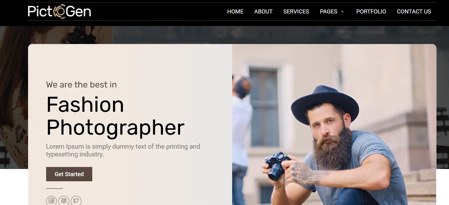Click the Fashion Photographer heading

point(115,116)
